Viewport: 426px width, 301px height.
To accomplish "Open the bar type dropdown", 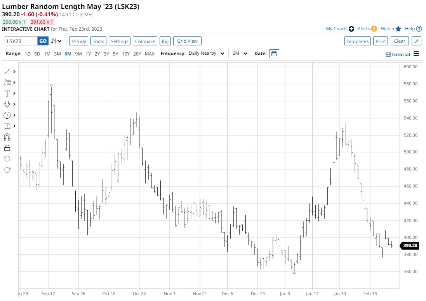I will (57, 41).
